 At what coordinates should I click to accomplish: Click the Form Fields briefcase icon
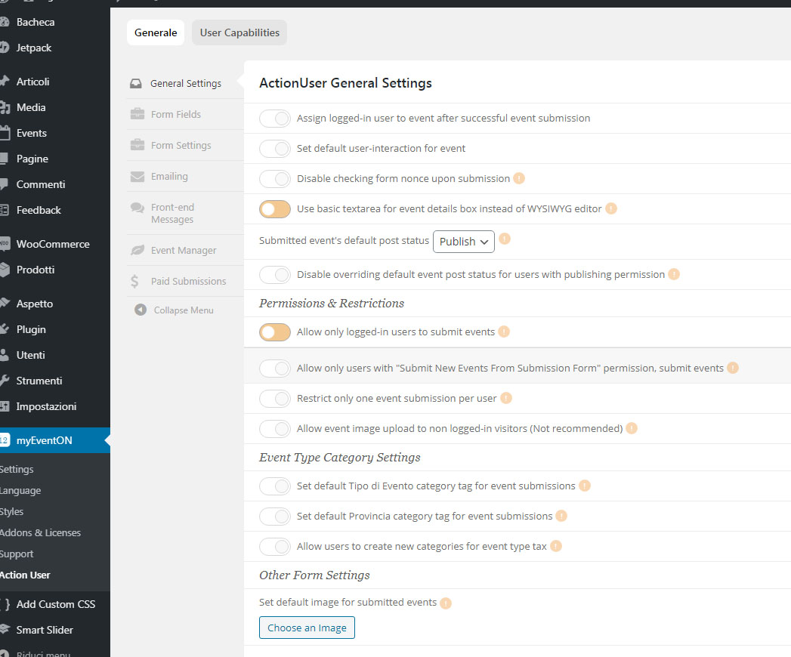click(137, 114)
